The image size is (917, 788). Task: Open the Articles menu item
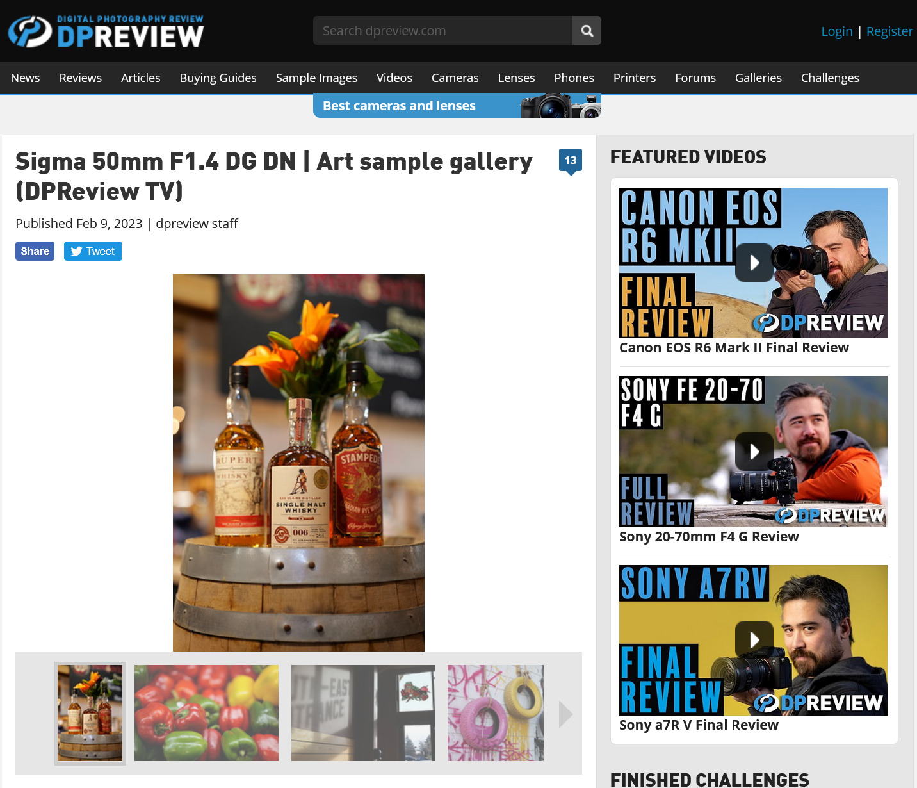coord(140,78)
